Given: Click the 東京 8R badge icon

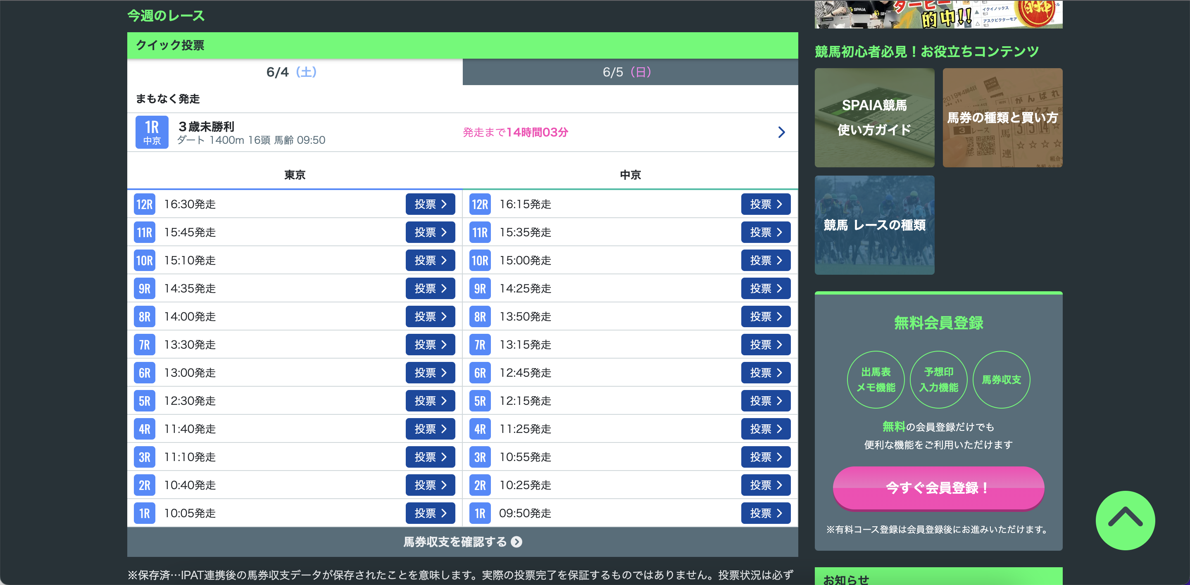Looking at the screenshot, I should tap(145, 317).
